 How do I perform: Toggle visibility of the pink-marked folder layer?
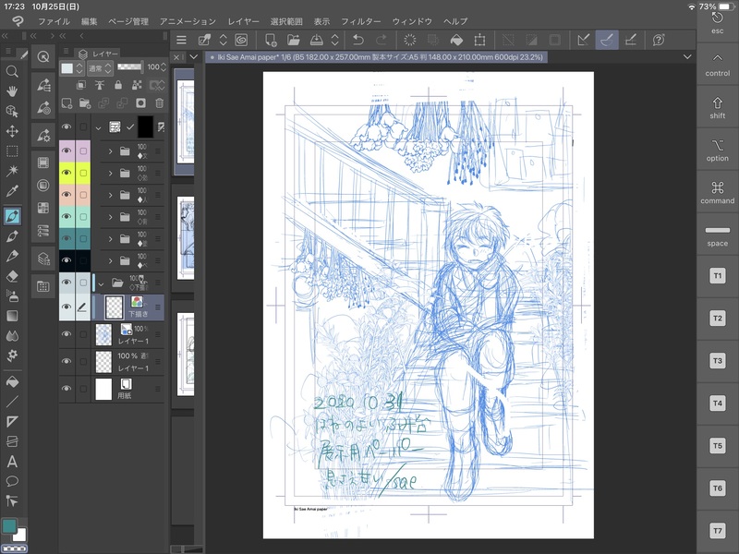pos(67,151)
